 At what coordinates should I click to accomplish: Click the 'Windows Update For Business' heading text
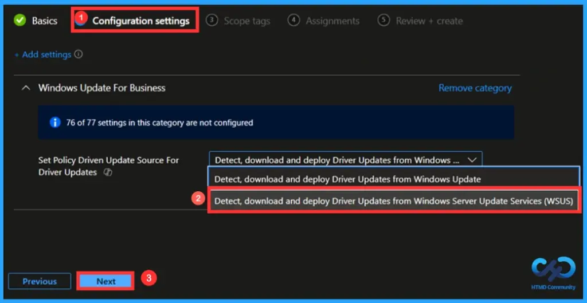tap(102, 88)
